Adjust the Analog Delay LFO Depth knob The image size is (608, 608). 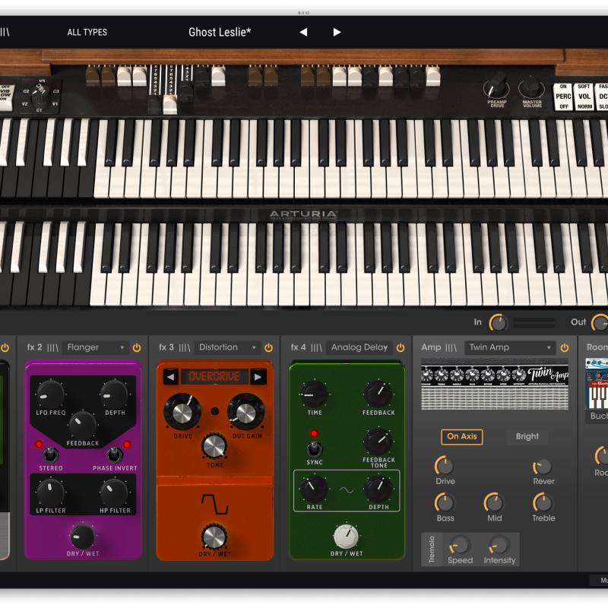click(x=378, y=489)
